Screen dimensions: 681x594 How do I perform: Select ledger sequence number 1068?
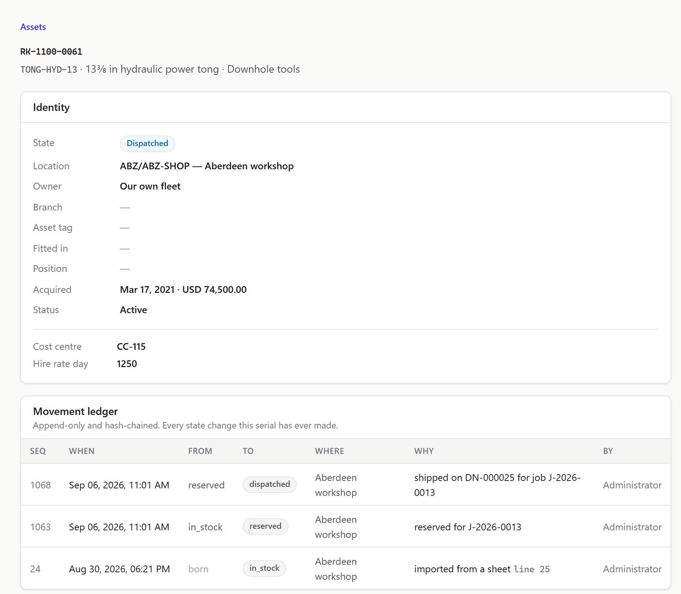[x=40, y=485]
